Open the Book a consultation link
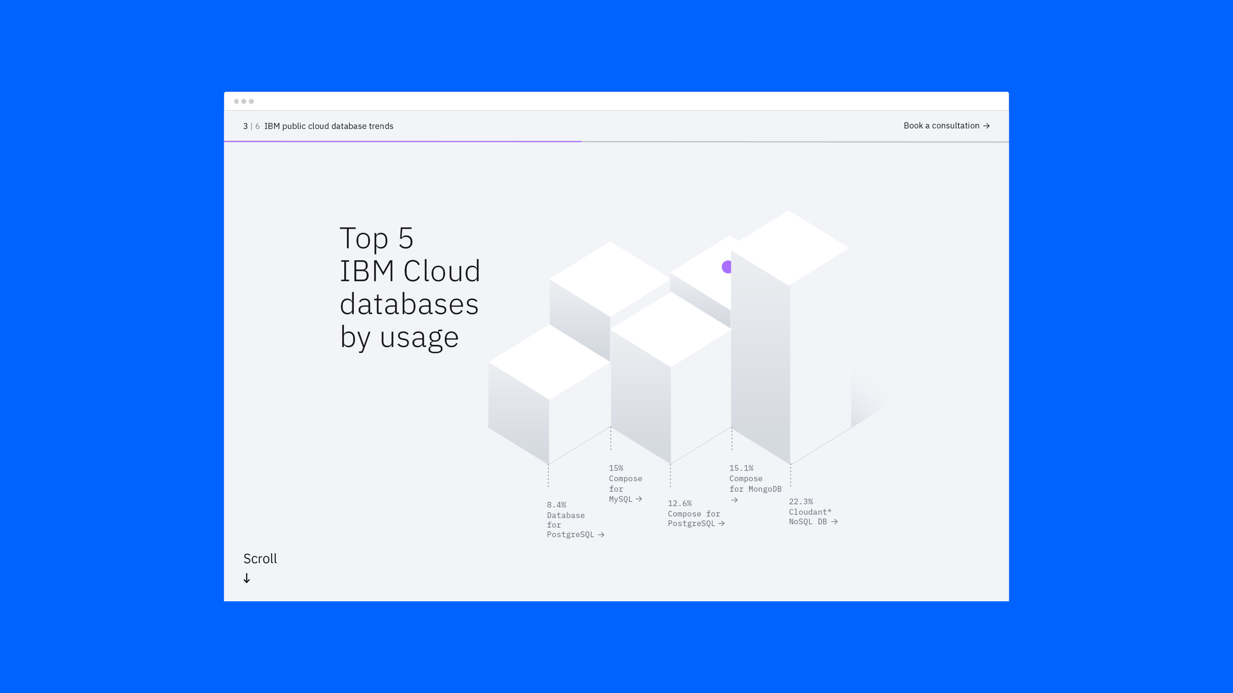1233x693 pixels. pyautogui.click(x=941, y=126)
